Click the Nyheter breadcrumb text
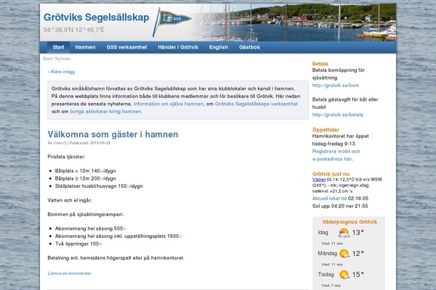 62,59
